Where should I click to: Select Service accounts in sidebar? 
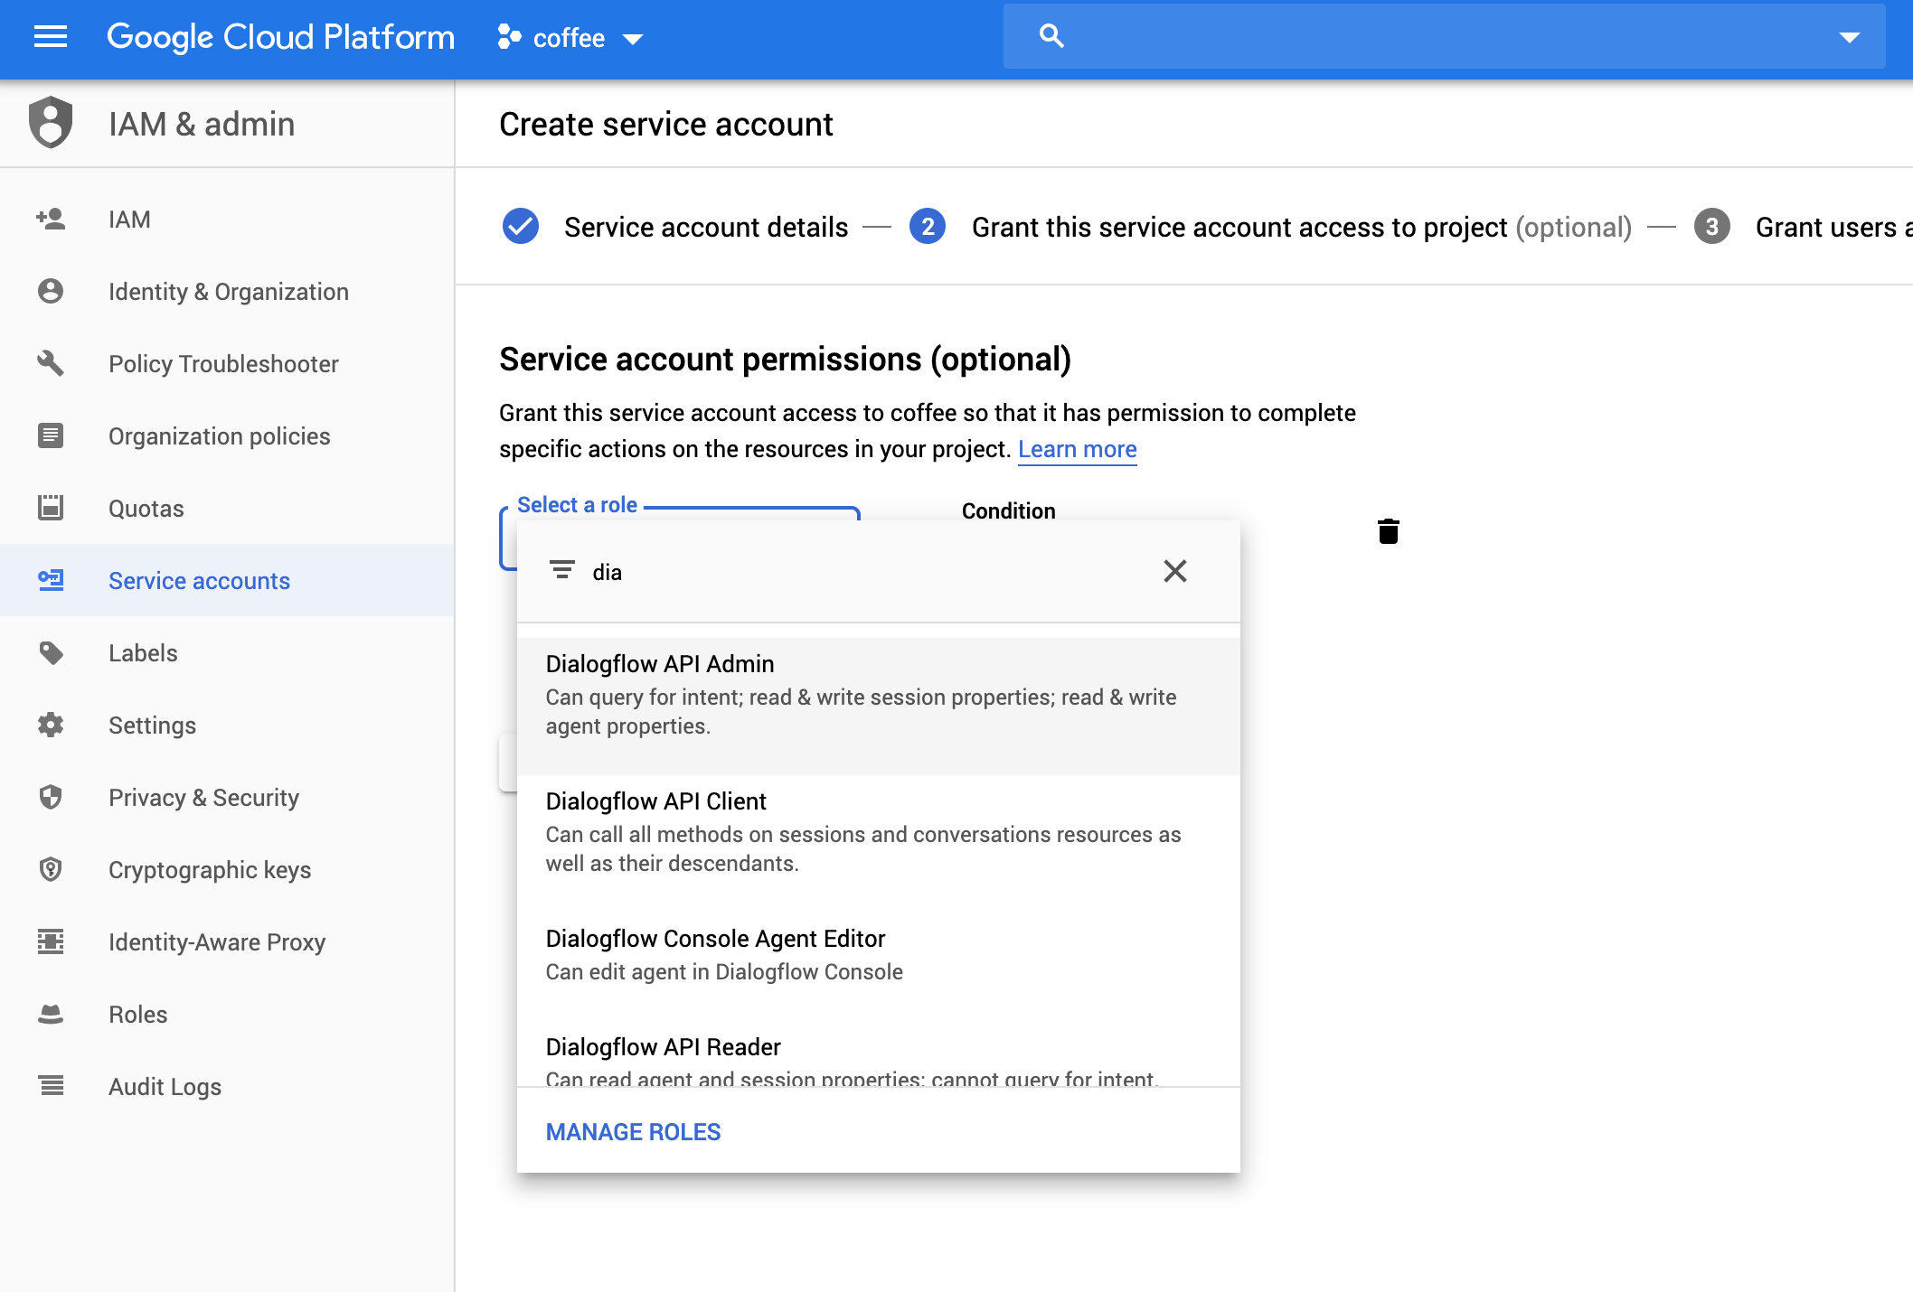click(227, 580)
